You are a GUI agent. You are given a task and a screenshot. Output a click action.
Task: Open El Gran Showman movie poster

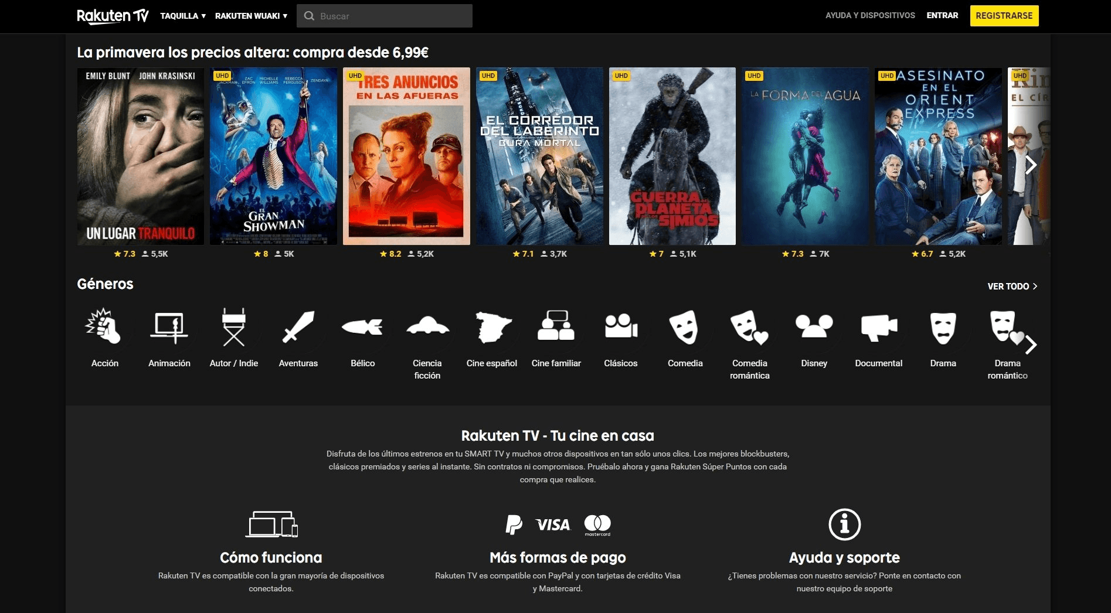coord(273,156)
